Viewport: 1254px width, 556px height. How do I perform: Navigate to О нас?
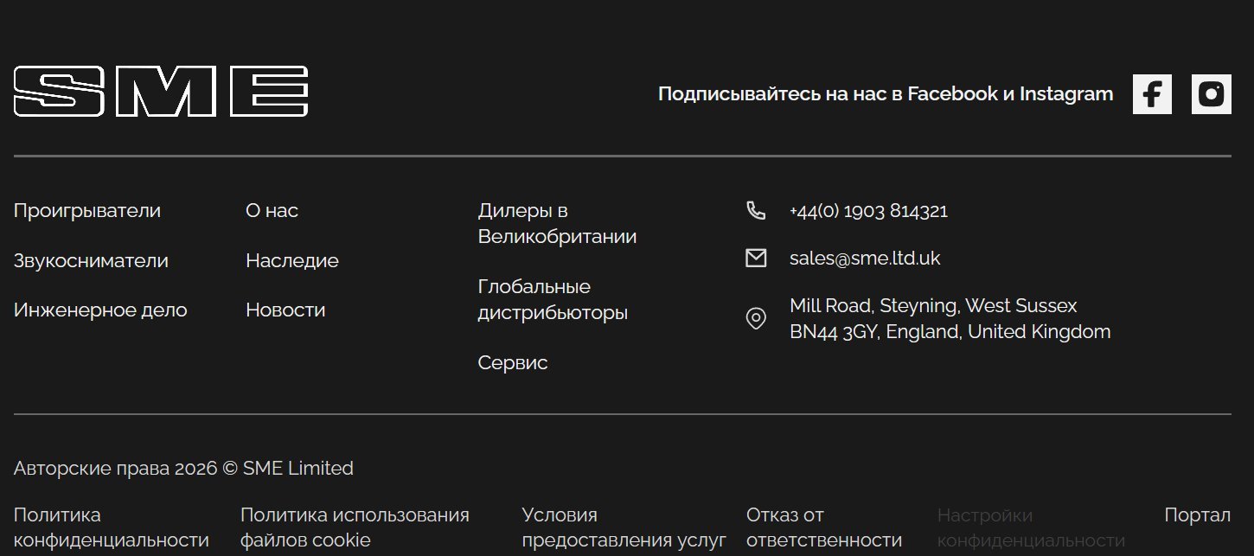pyautogui.click(x=272, y=211)
